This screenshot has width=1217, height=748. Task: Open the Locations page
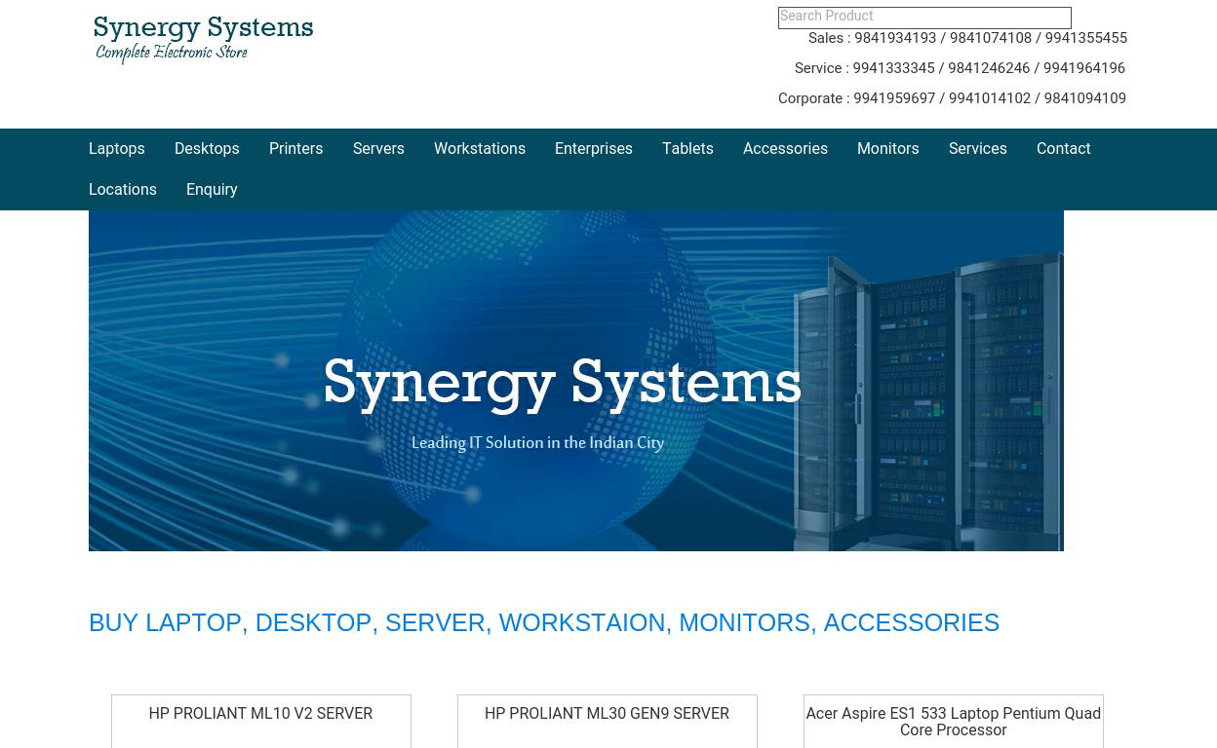tap(123, 190)
